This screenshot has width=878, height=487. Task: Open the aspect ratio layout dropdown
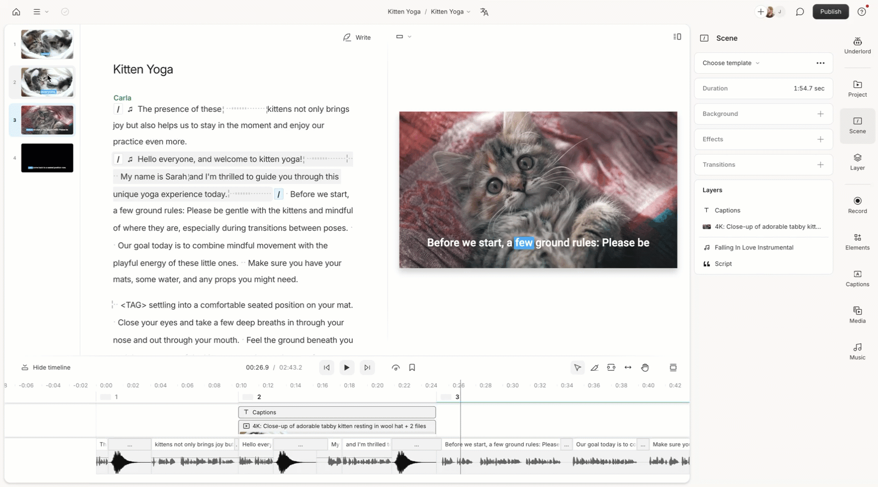click(403, 37)
